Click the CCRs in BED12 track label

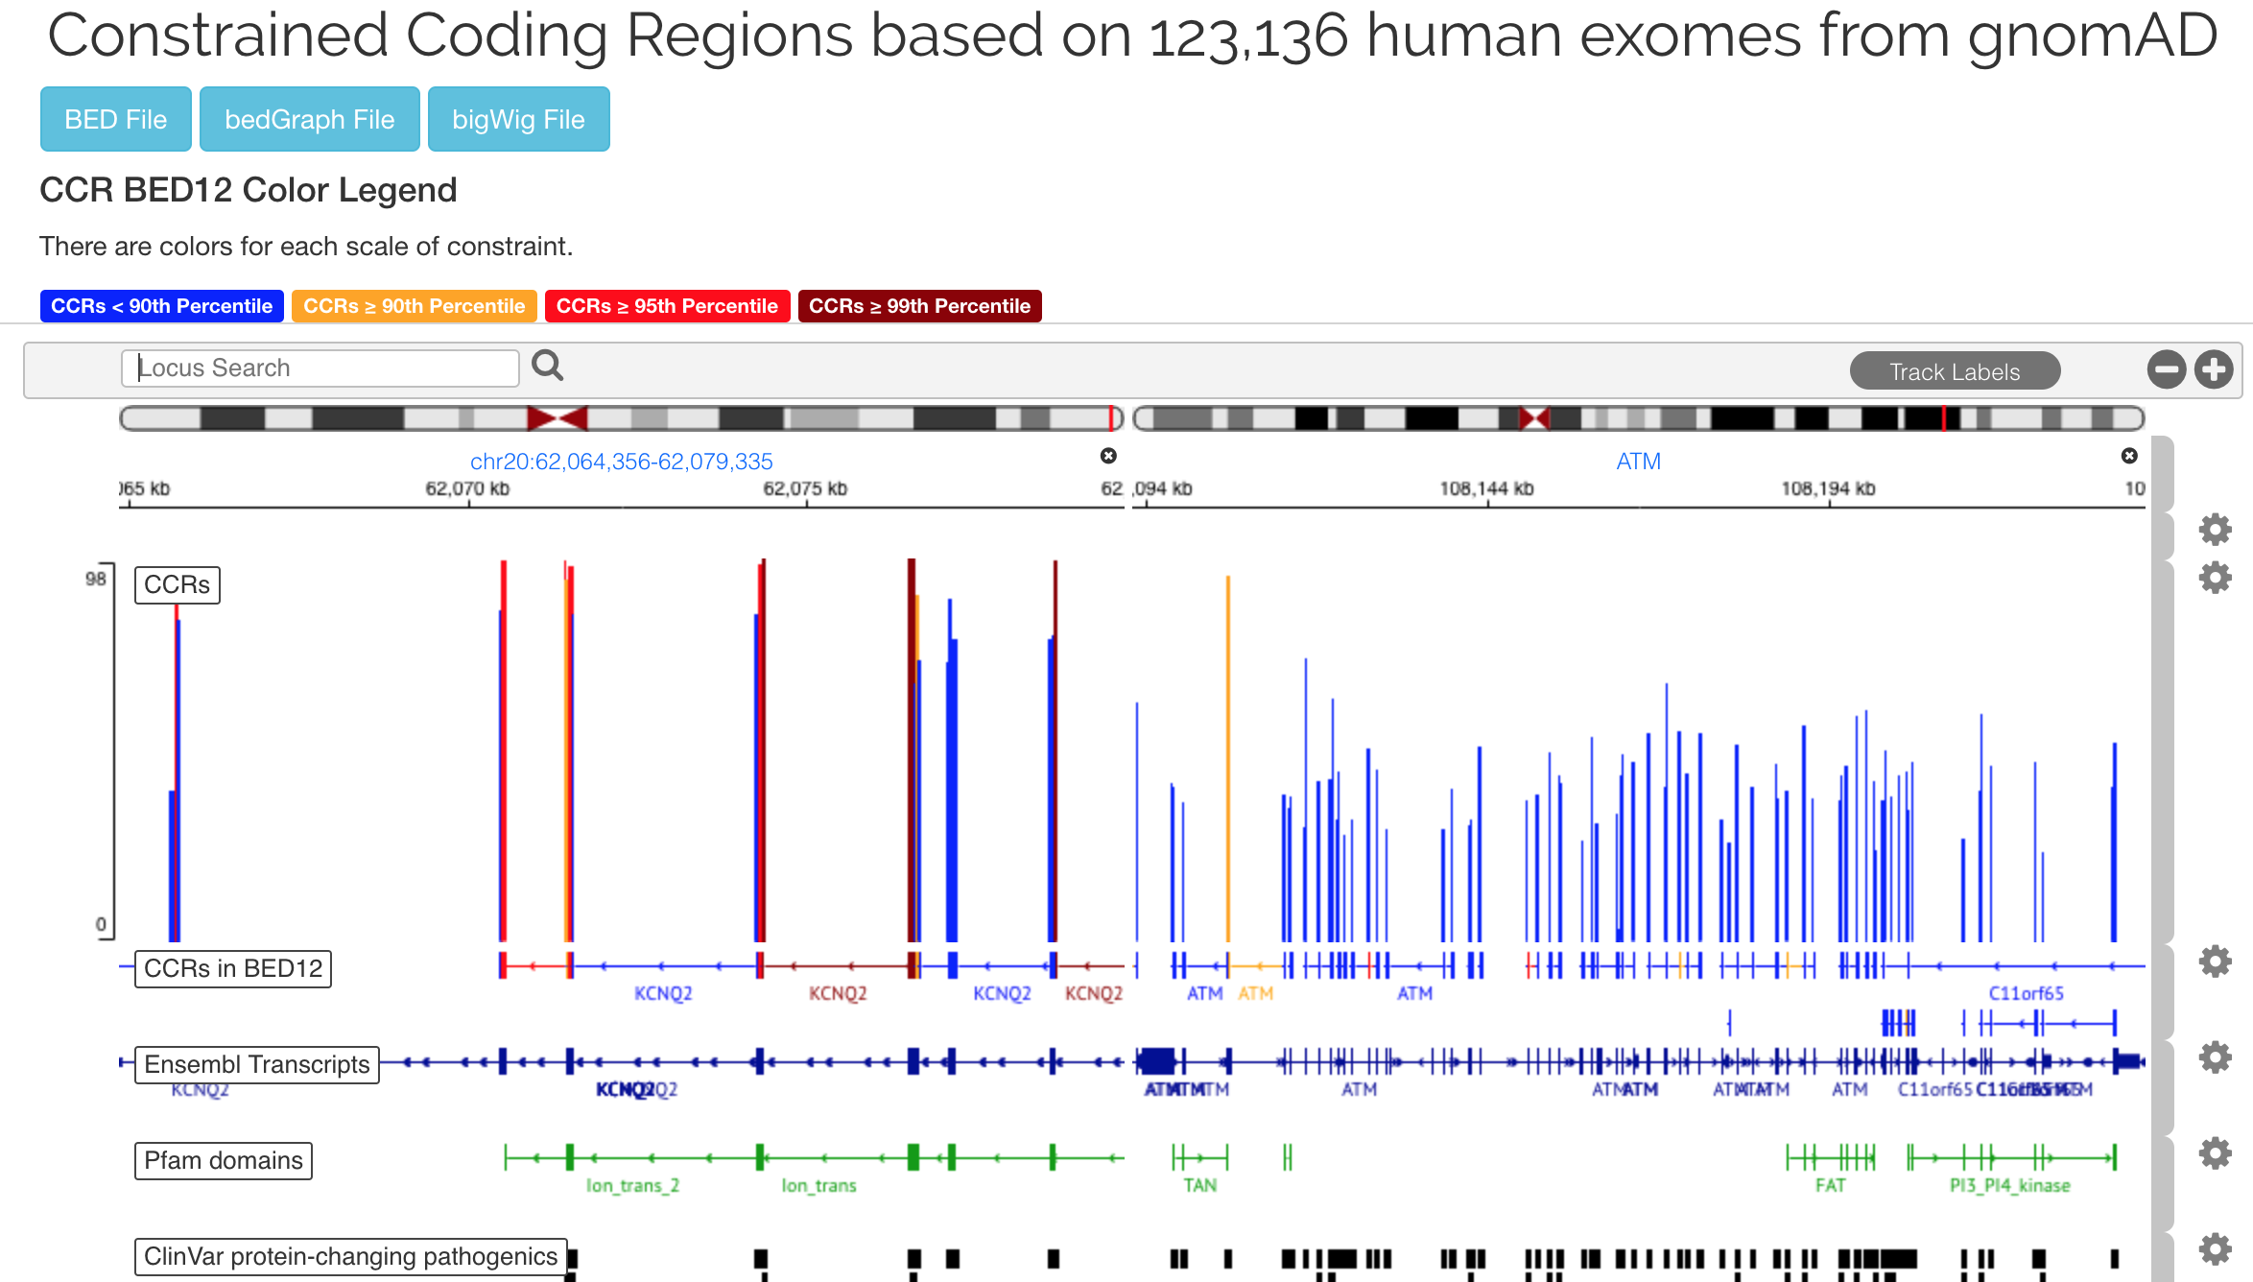pos(233,968)
